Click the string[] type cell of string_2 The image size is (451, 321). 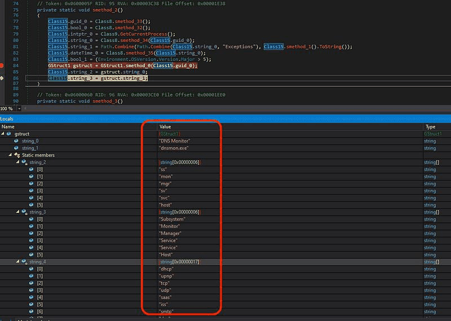431,162
